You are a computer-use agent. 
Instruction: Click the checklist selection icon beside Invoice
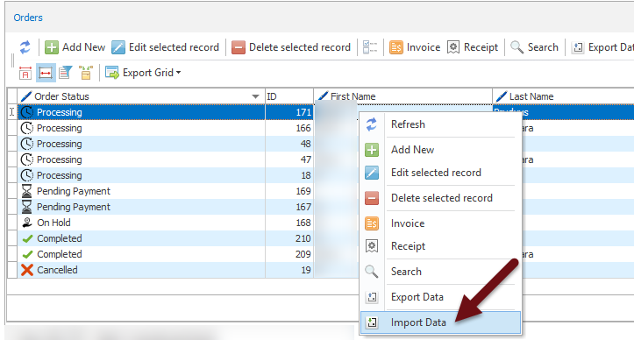(x=370, y=47)
